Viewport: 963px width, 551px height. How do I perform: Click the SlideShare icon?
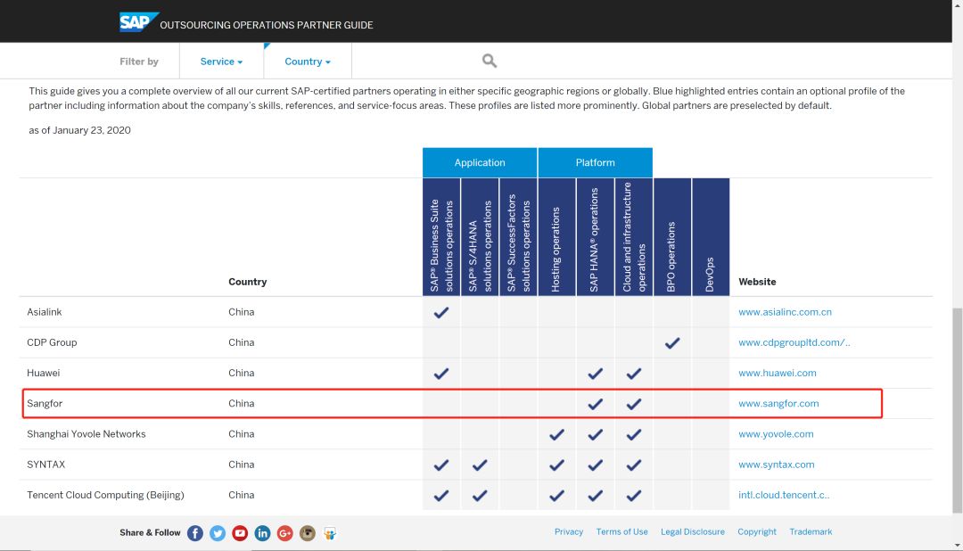330,533
